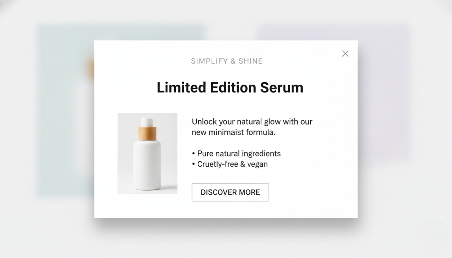
Task: Click the 'Unlock your natural glow' description text
Action: coord(252,127)
